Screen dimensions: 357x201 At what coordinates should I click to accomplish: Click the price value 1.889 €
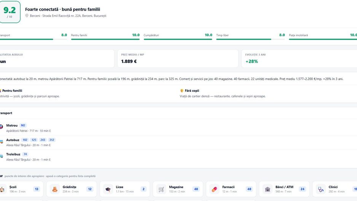(x=129, y=61)
